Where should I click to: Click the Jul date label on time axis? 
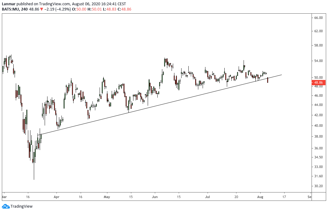[208, 197]
